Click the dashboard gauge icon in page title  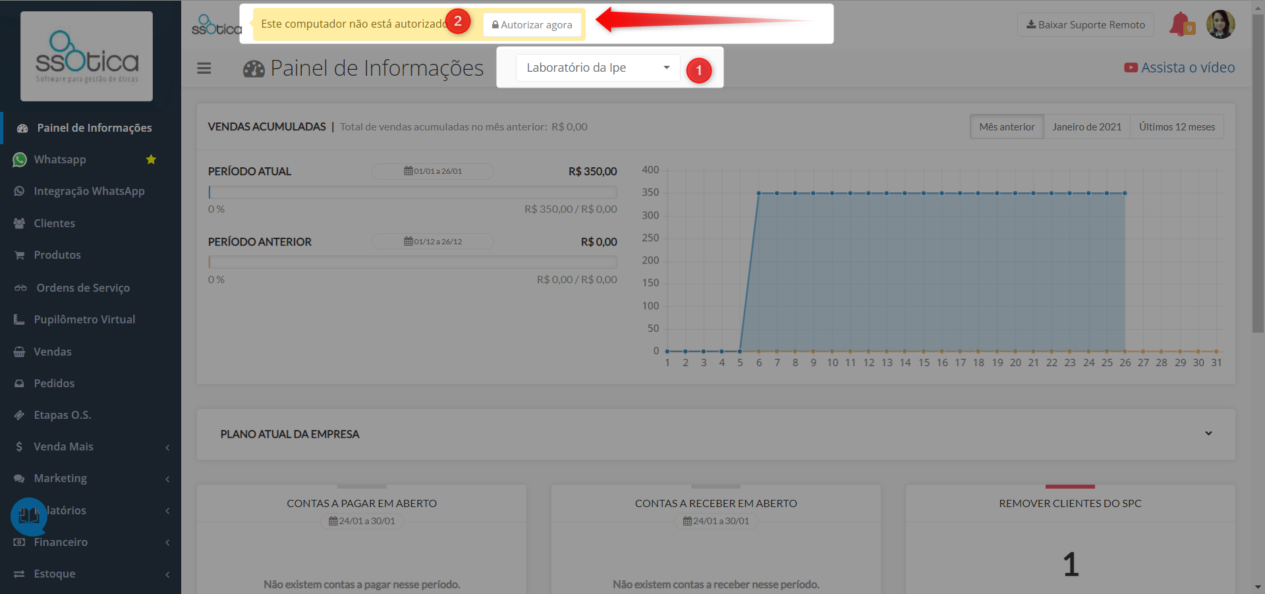254,68
